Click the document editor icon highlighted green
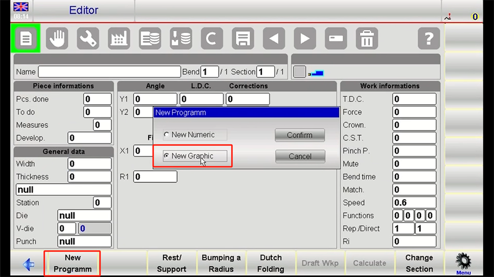Viewport: 494px width, 277px height. tap(26, 39)
